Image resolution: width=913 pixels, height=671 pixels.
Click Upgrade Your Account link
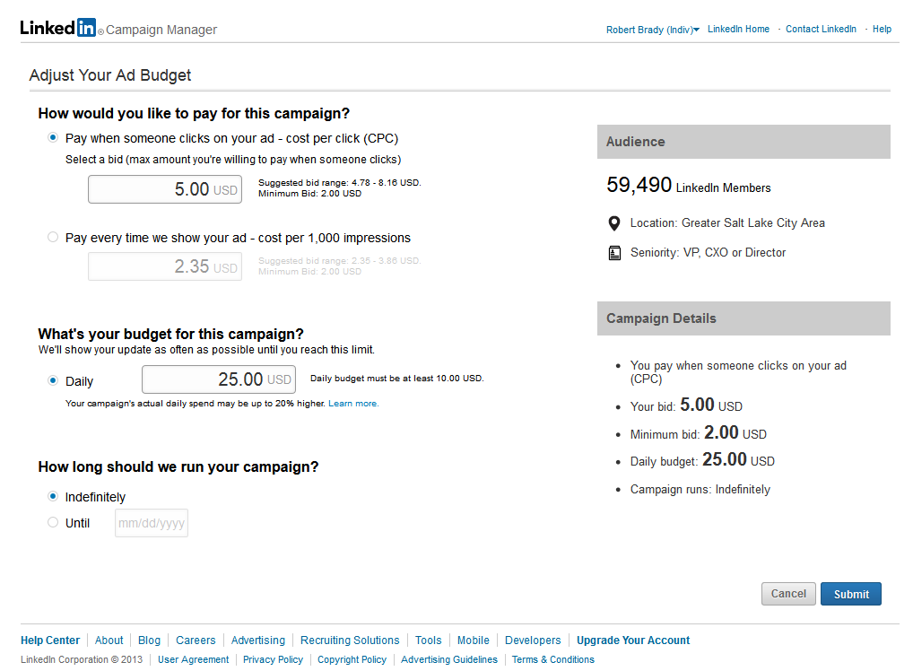pyautogui.click(x=633, y=640)
